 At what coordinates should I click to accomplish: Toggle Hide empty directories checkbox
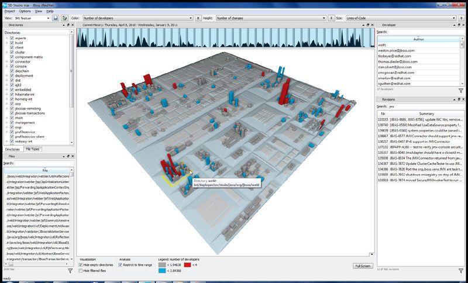tap(81, 265)
